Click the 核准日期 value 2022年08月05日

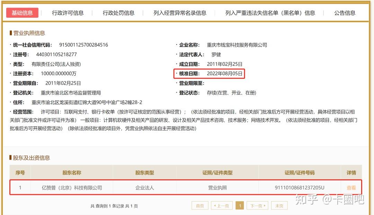(x=224, y=74)
